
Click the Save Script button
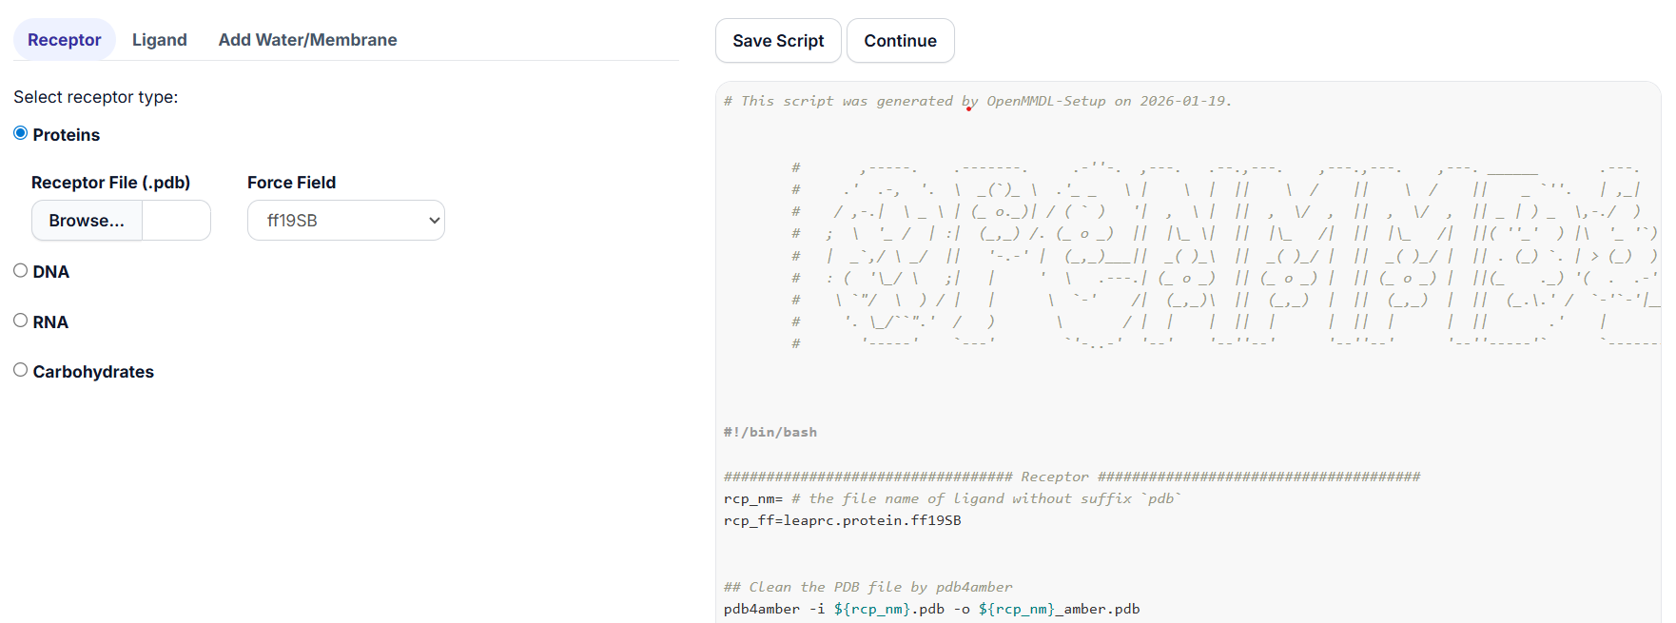point(778,41)
